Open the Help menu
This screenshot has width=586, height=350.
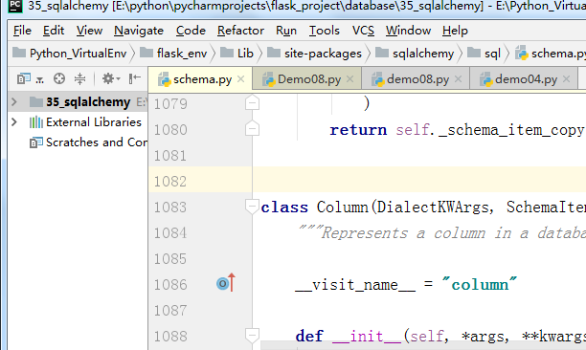tap(455, 31)
